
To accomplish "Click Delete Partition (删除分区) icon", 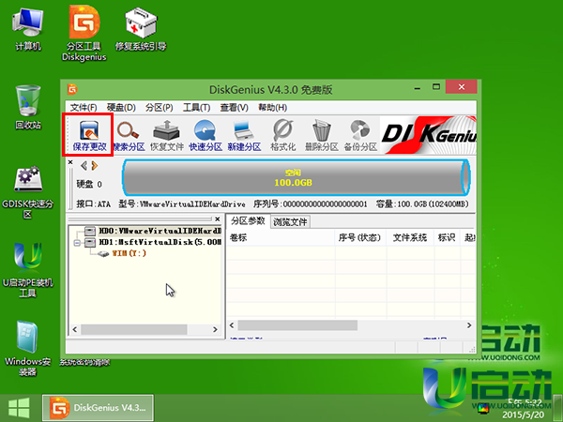I will [x=321, y=135].
